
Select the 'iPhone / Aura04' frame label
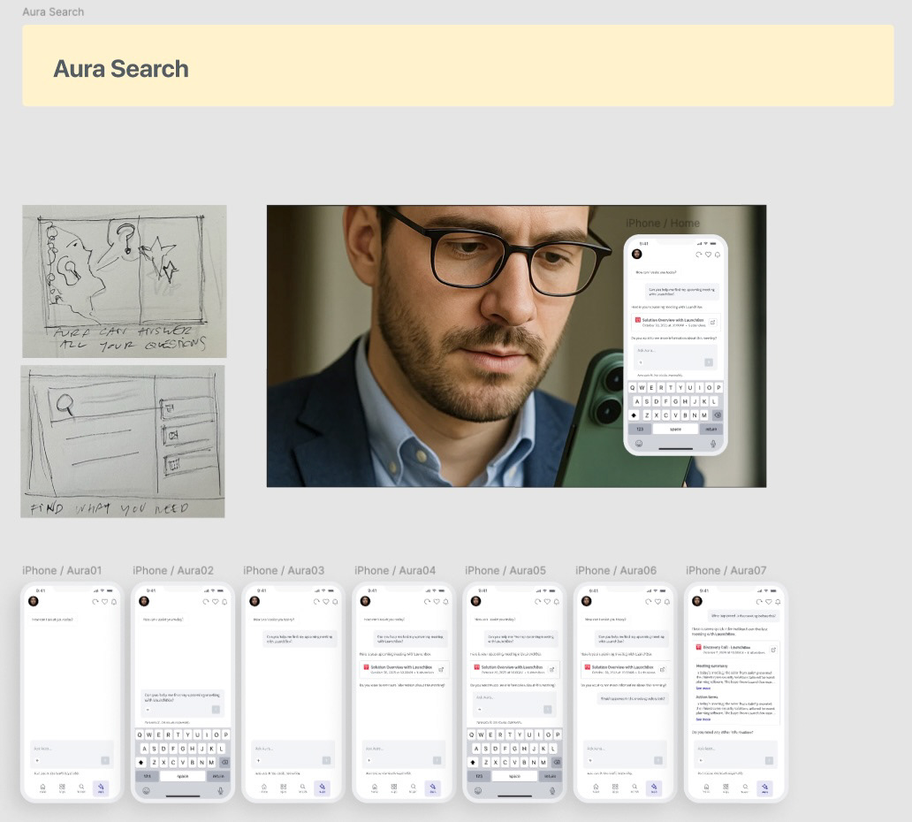click(x=395, y=571)
